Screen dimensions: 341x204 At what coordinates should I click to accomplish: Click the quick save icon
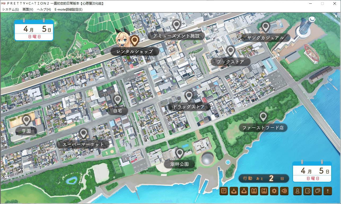[254, 191]
